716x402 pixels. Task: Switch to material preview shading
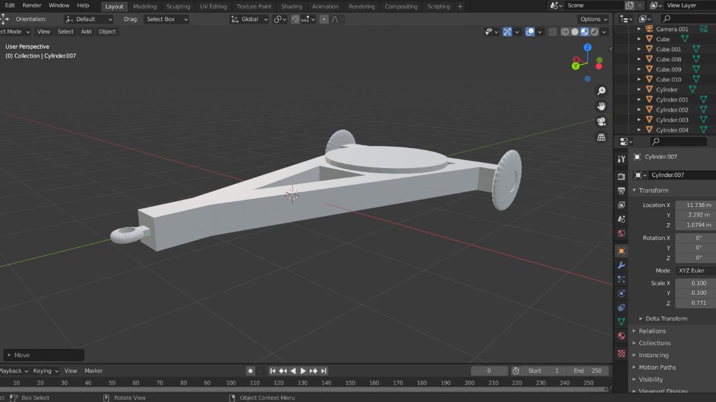click(x=585, y=32)
